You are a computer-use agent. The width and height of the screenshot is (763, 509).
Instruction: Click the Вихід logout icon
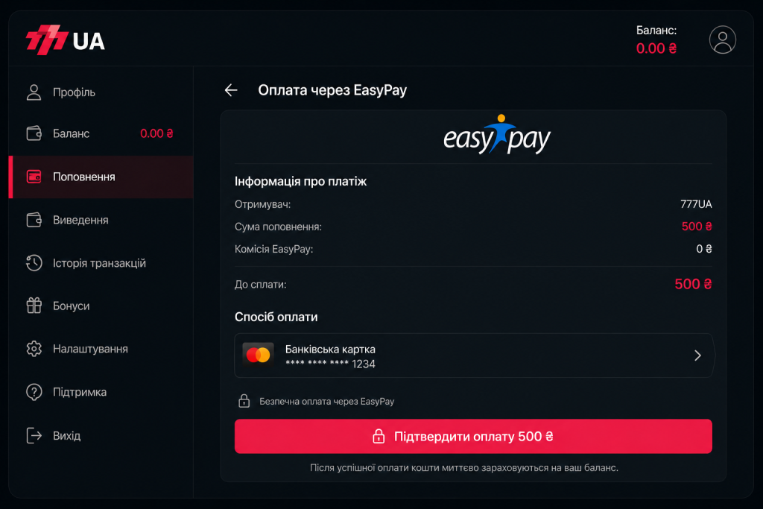pyautogui.click(x=34, y=435)
